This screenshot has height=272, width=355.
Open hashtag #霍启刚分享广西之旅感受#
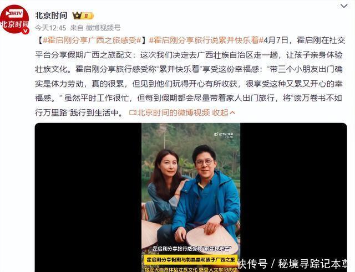coord(92,40)
